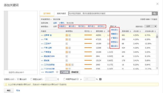The image size is (163, 93).
Task: Click keyword link 三只松鼠零食
Action: [x=49, y=65]
